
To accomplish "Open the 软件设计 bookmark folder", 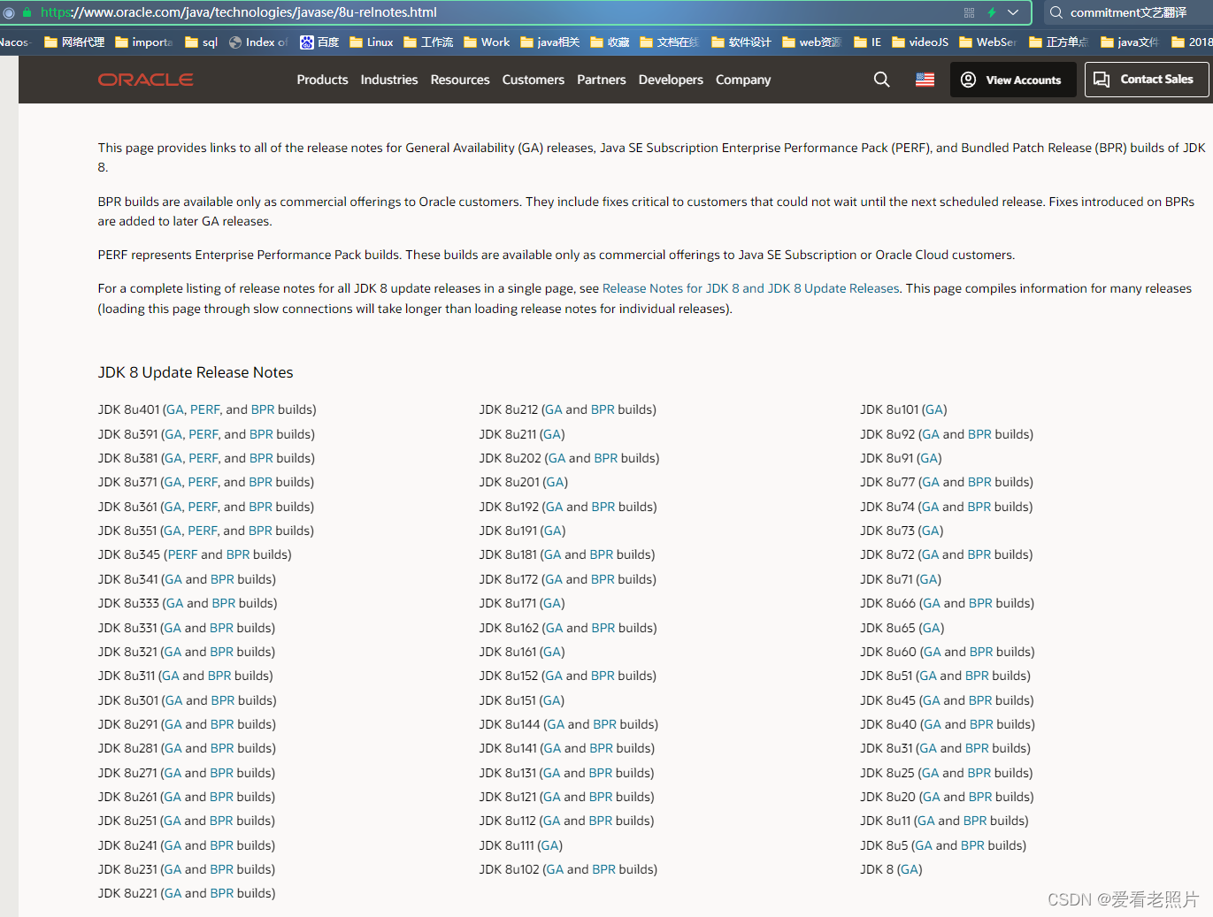I will click(741, 42).
